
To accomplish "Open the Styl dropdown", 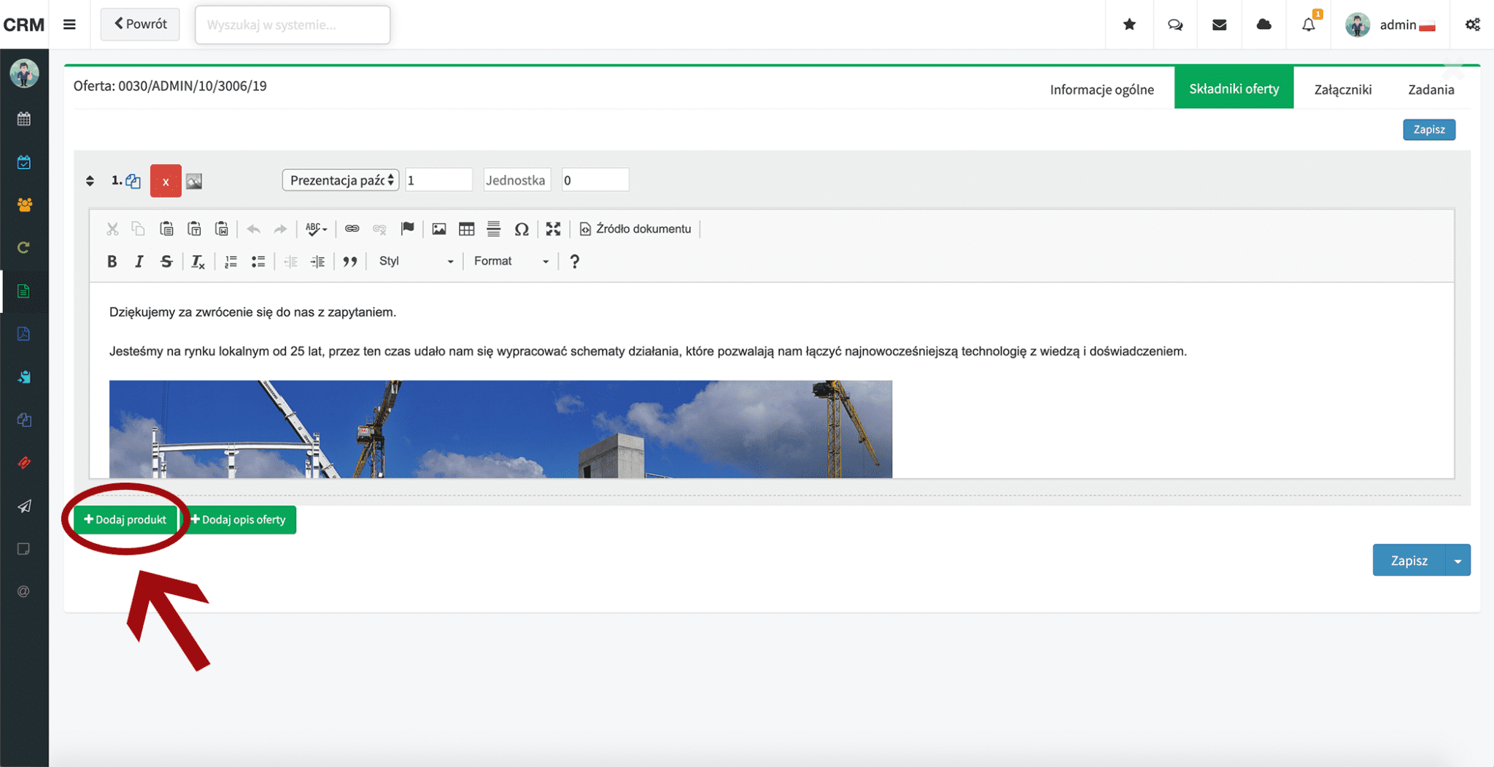I will [x=416, y=261].
